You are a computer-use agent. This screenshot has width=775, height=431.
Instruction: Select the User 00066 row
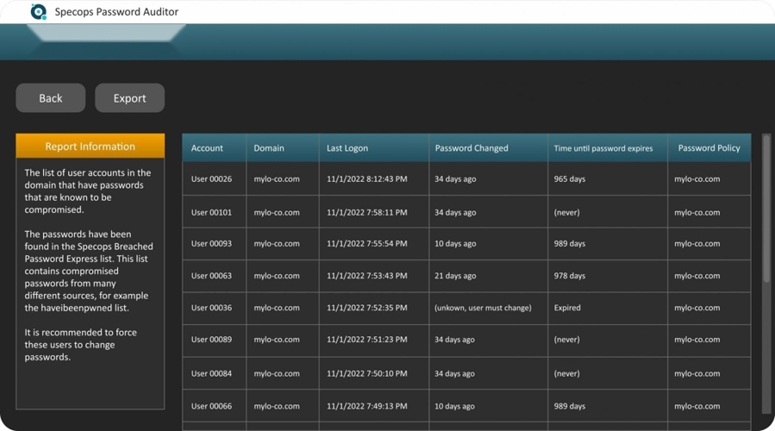[x=211, y=406]
